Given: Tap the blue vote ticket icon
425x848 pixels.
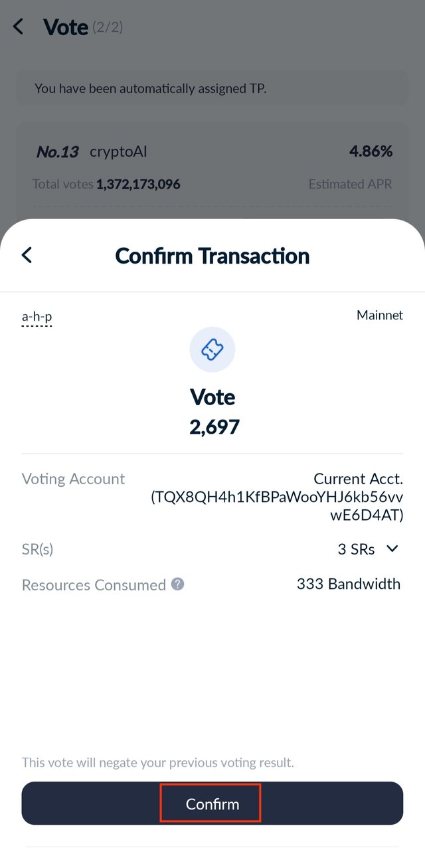Looking at the screenshot, I should point(212,349).
